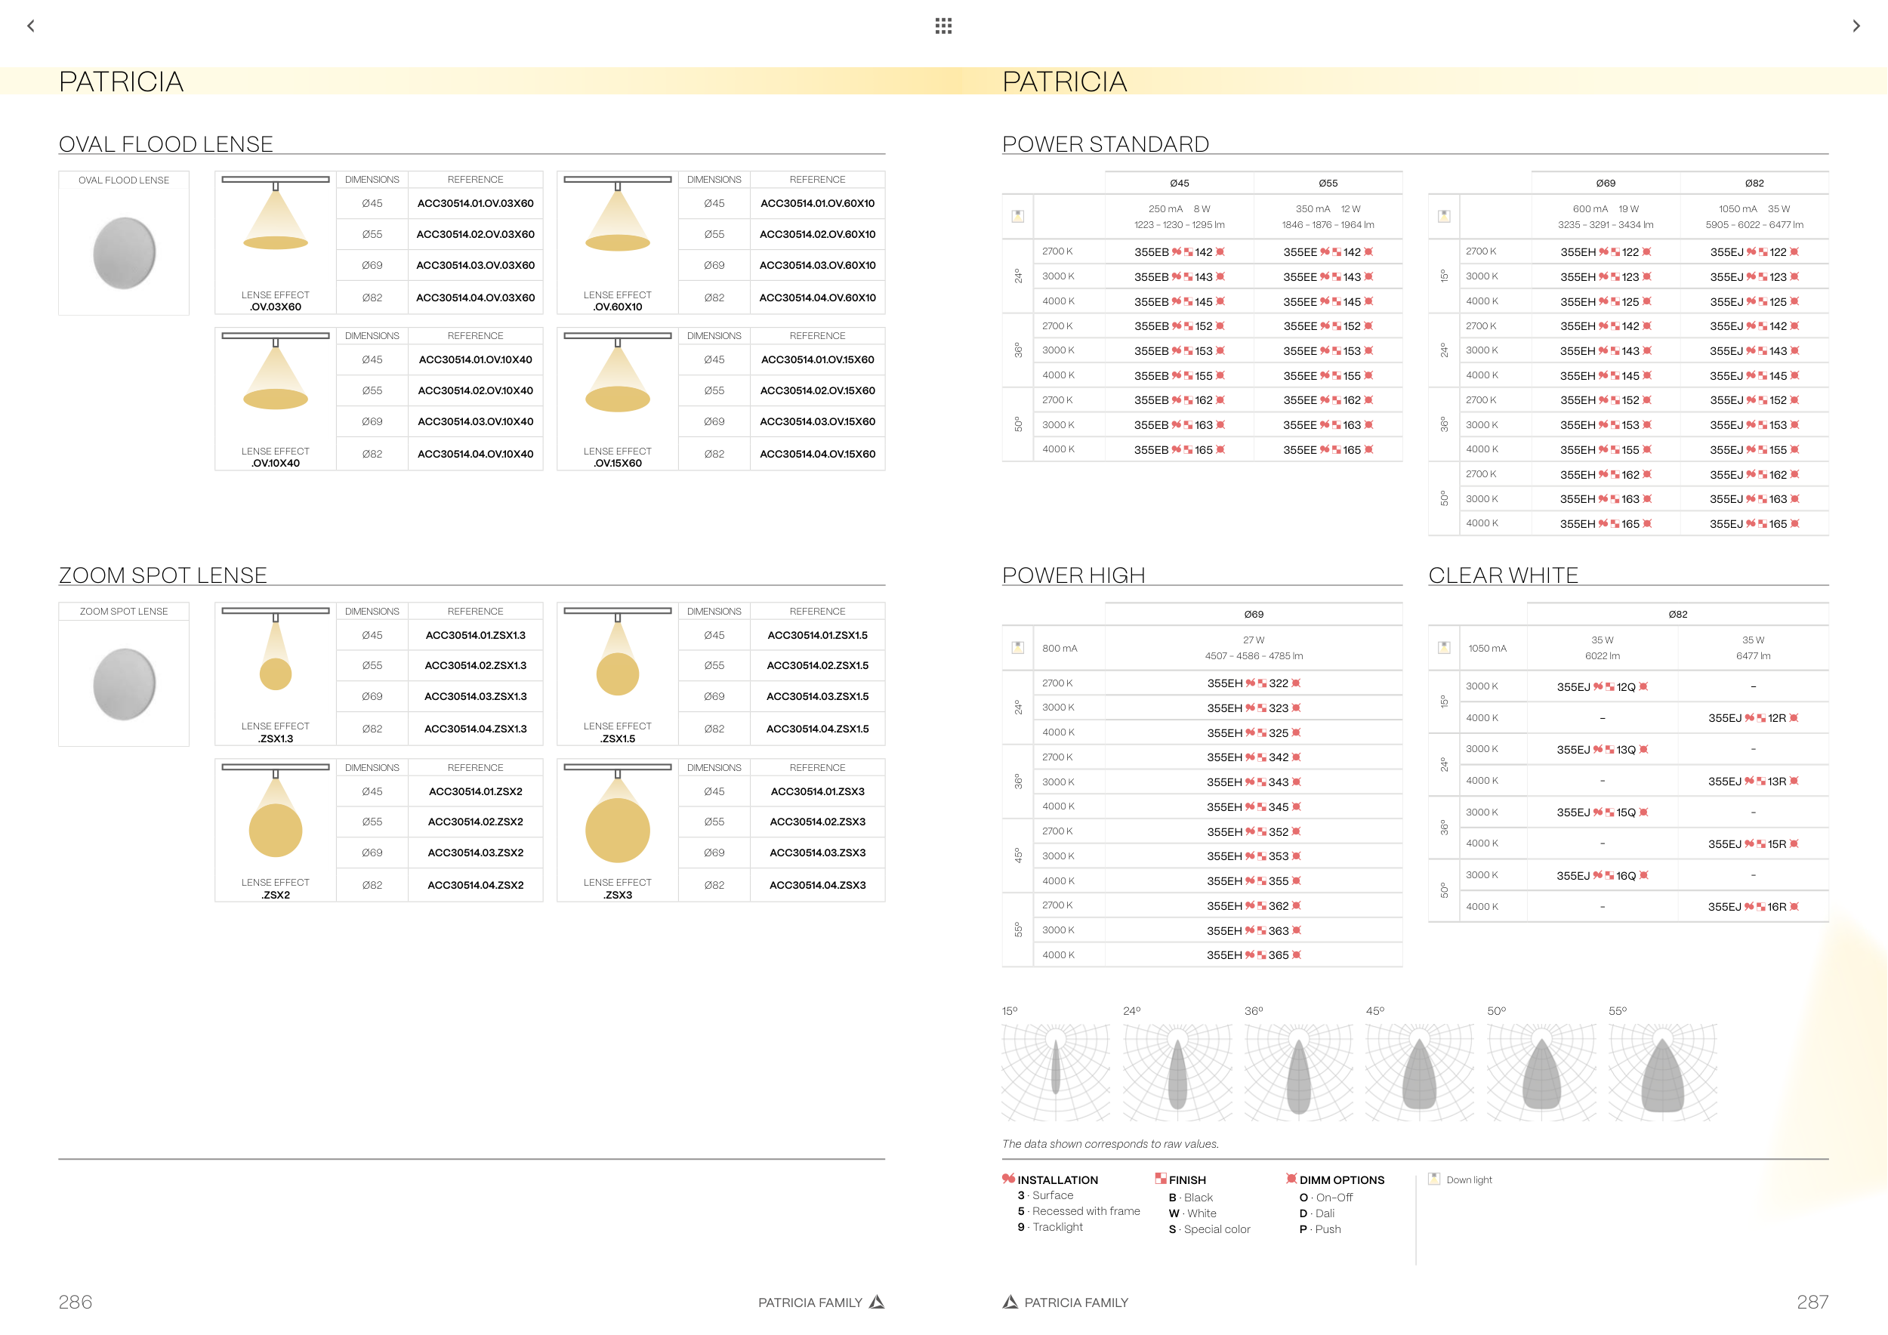Select the Oval Flood Lense product image

124,252
